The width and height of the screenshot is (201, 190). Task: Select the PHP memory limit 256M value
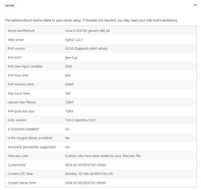[69, 84]
